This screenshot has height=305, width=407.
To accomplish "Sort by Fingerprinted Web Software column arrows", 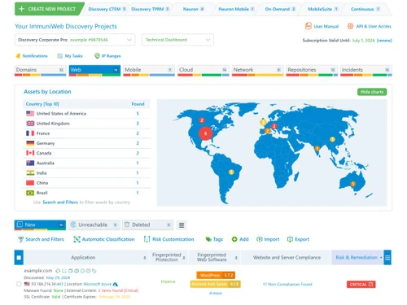I will point(236,258).
